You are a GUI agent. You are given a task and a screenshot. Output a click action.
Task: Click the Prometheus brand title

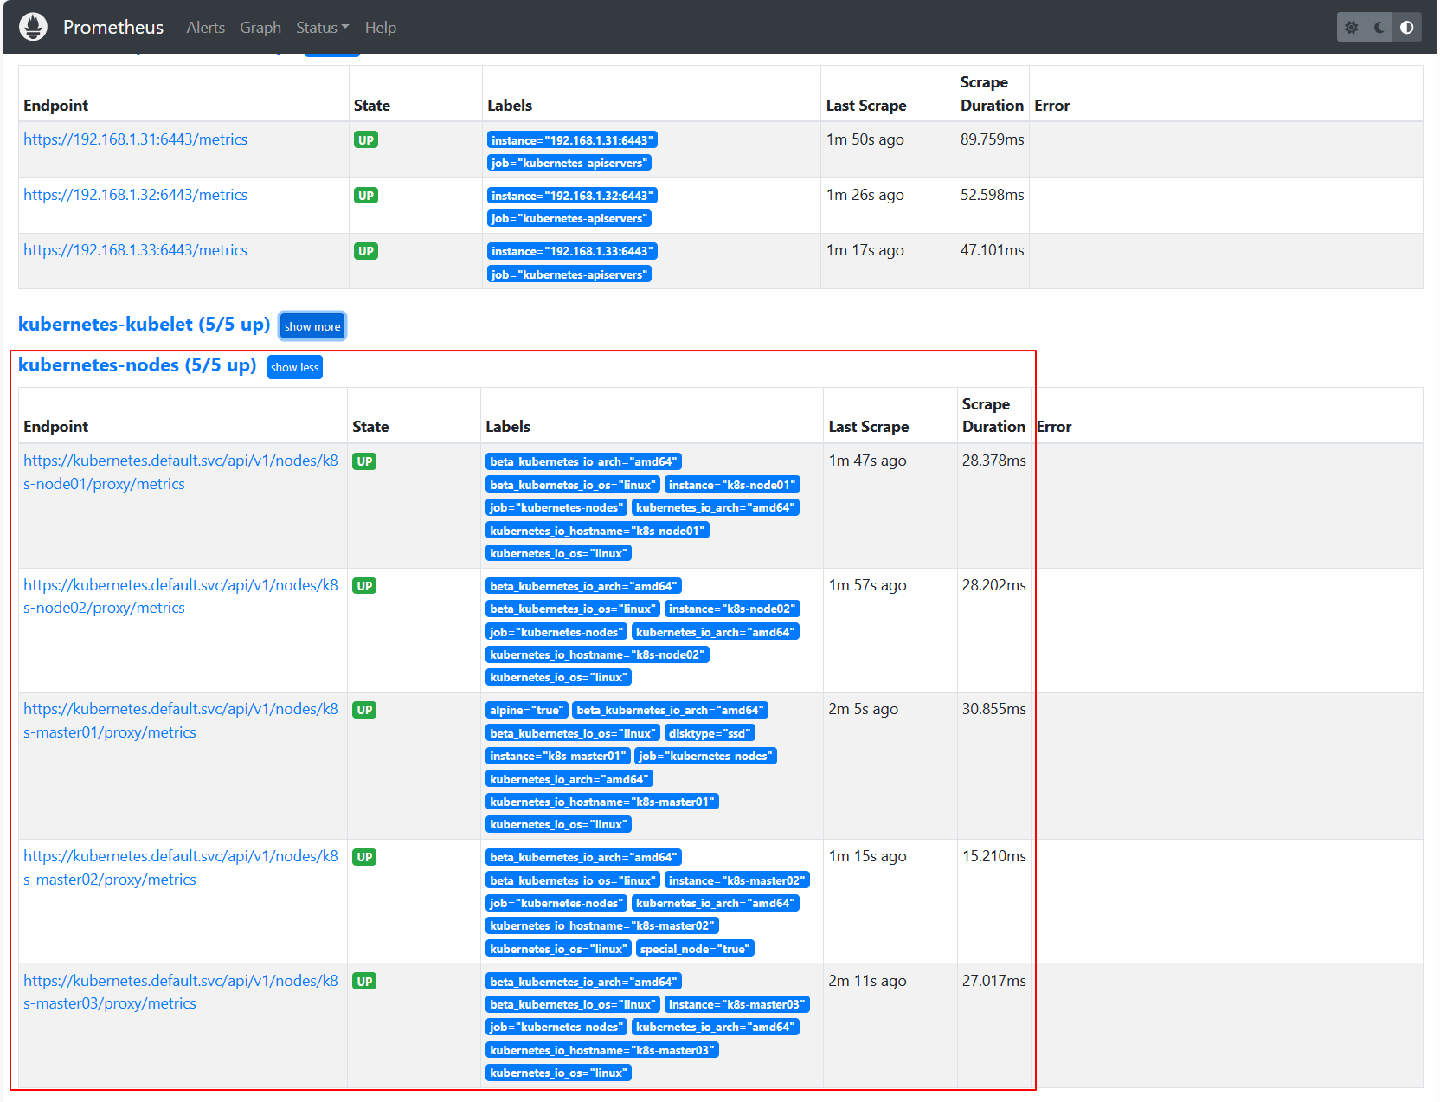pos(113,28)
